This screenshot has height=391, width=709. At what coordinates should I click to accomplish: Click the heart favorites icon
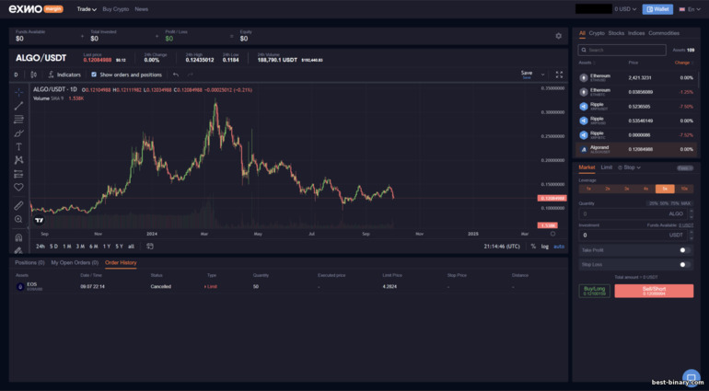pos(18,187)
